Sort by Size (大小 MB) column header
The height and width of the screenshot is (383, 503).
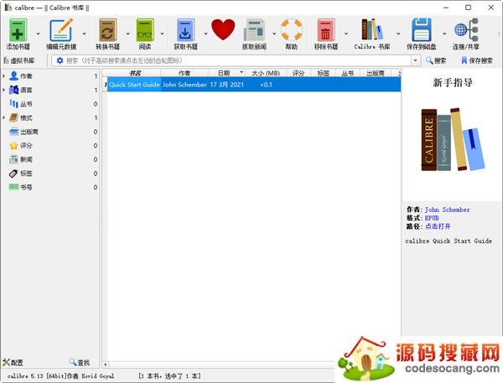[x=265, y=73]
